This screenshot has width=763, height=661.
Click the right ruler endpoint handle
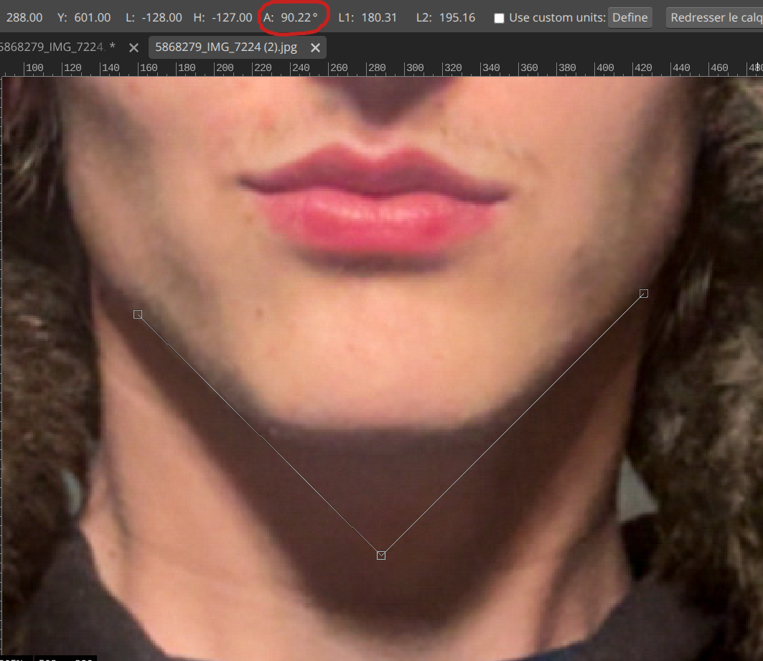[644, 293]
